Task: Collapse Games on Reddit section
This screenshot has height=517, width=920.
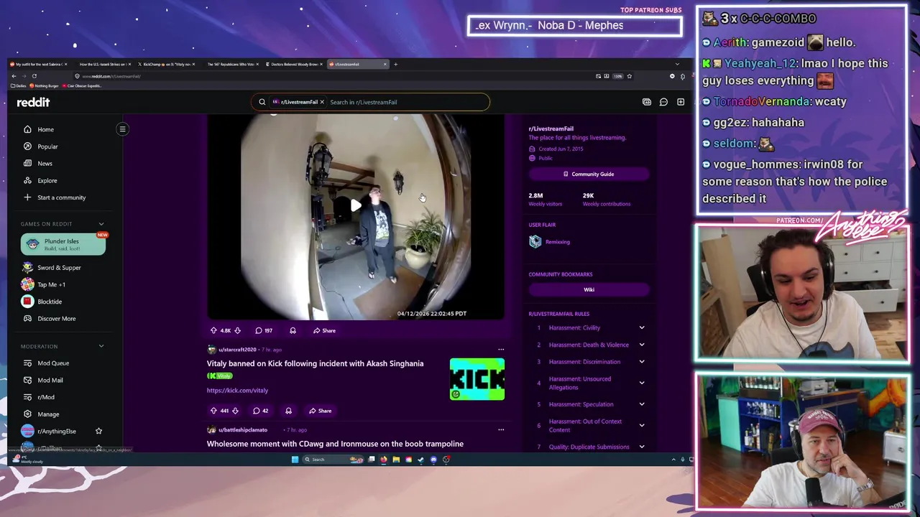Action: 101,224
